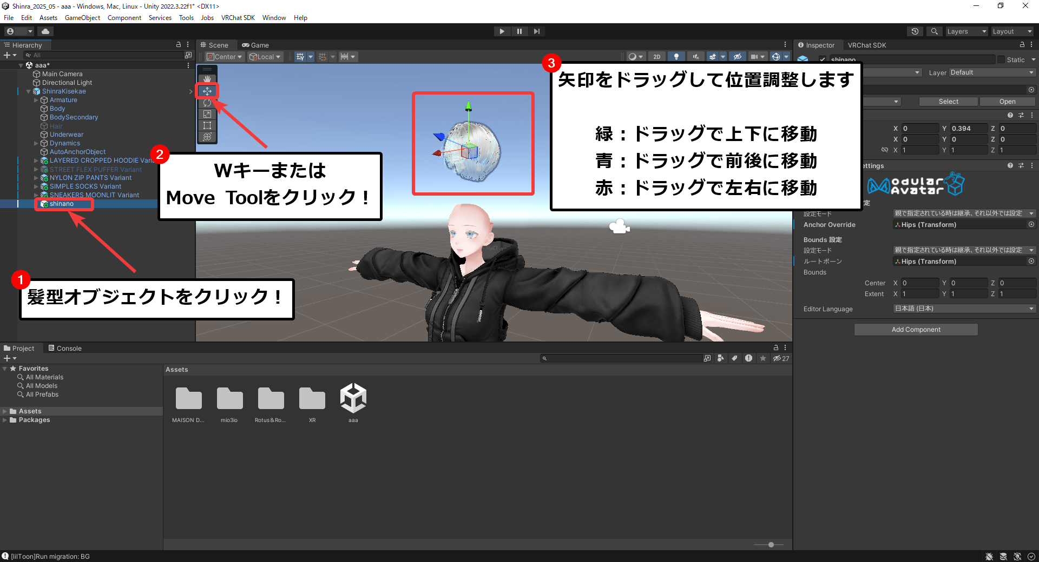
Task: Expand Packages folder in Project panel
Action: point(5,420)
